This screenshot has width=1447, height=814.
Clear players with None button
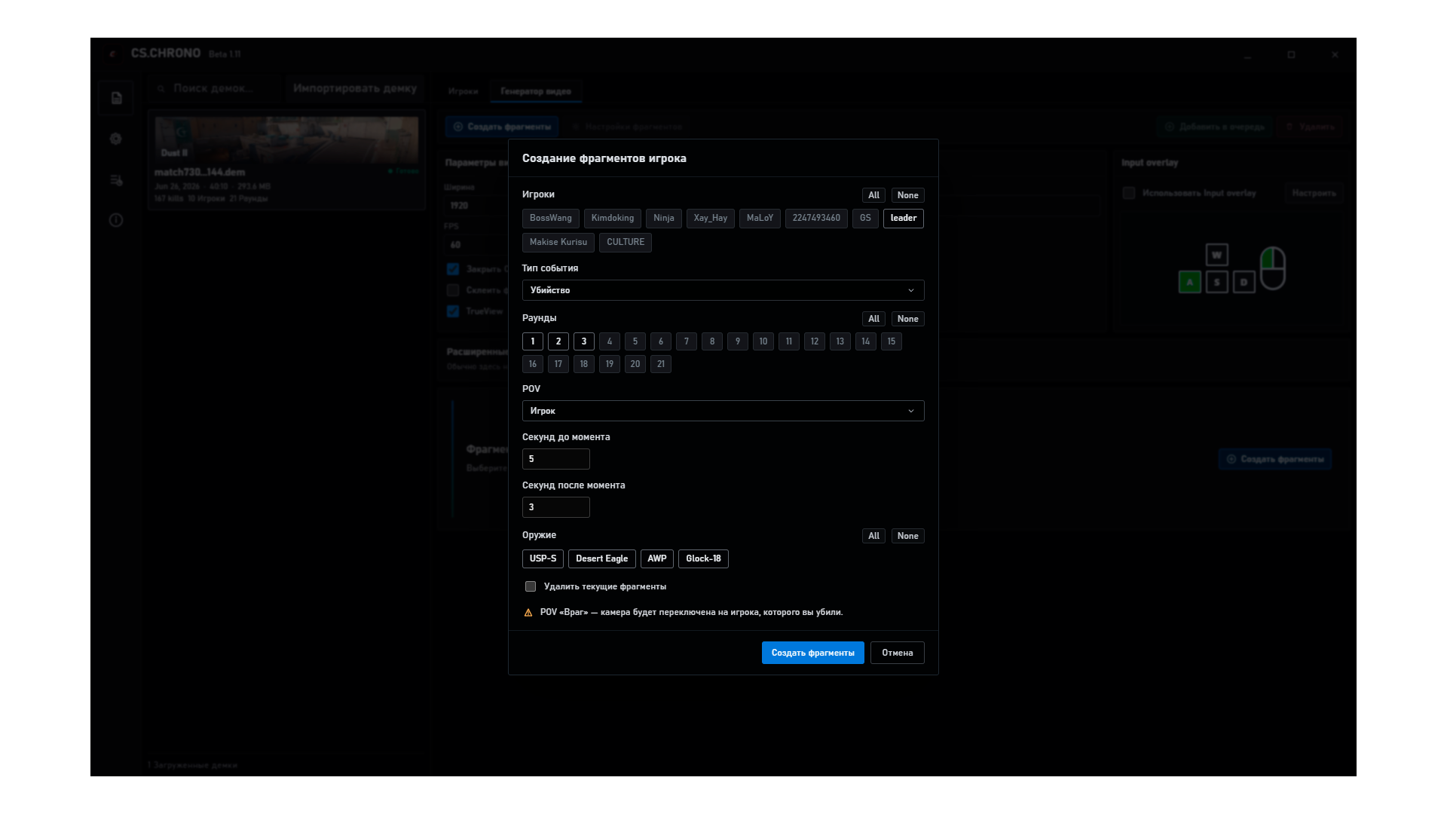tap(907, 195)
